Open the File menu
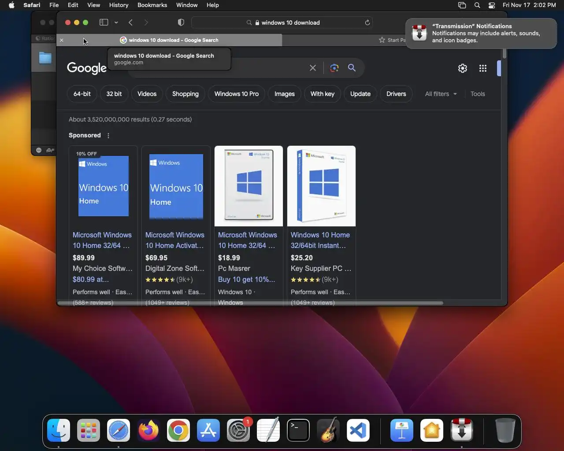 click(x=54, y=5)
